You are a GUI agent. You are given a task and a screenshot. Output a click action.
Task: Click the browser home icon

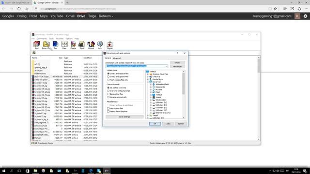pyautogui.click(x=27, y=9)
